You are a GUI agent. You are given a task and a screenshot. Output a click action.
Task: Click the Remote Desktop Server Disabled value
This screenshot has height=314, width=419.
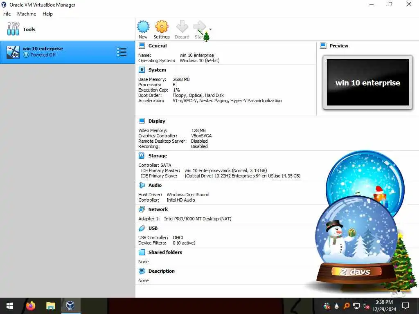pyautogui.click(x=199, y=141)
